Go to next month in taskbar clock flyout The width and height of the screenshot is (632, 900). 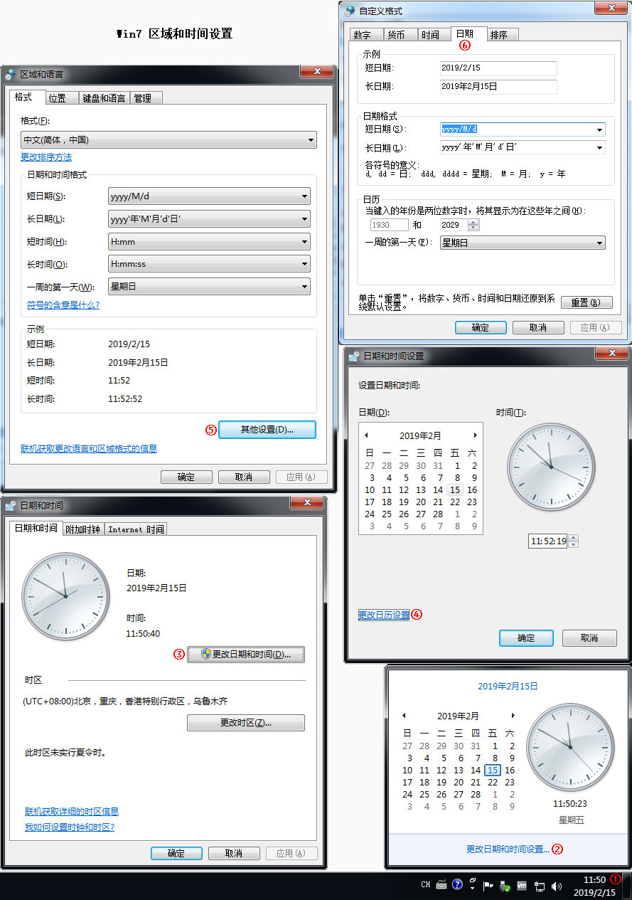(513, 716)
